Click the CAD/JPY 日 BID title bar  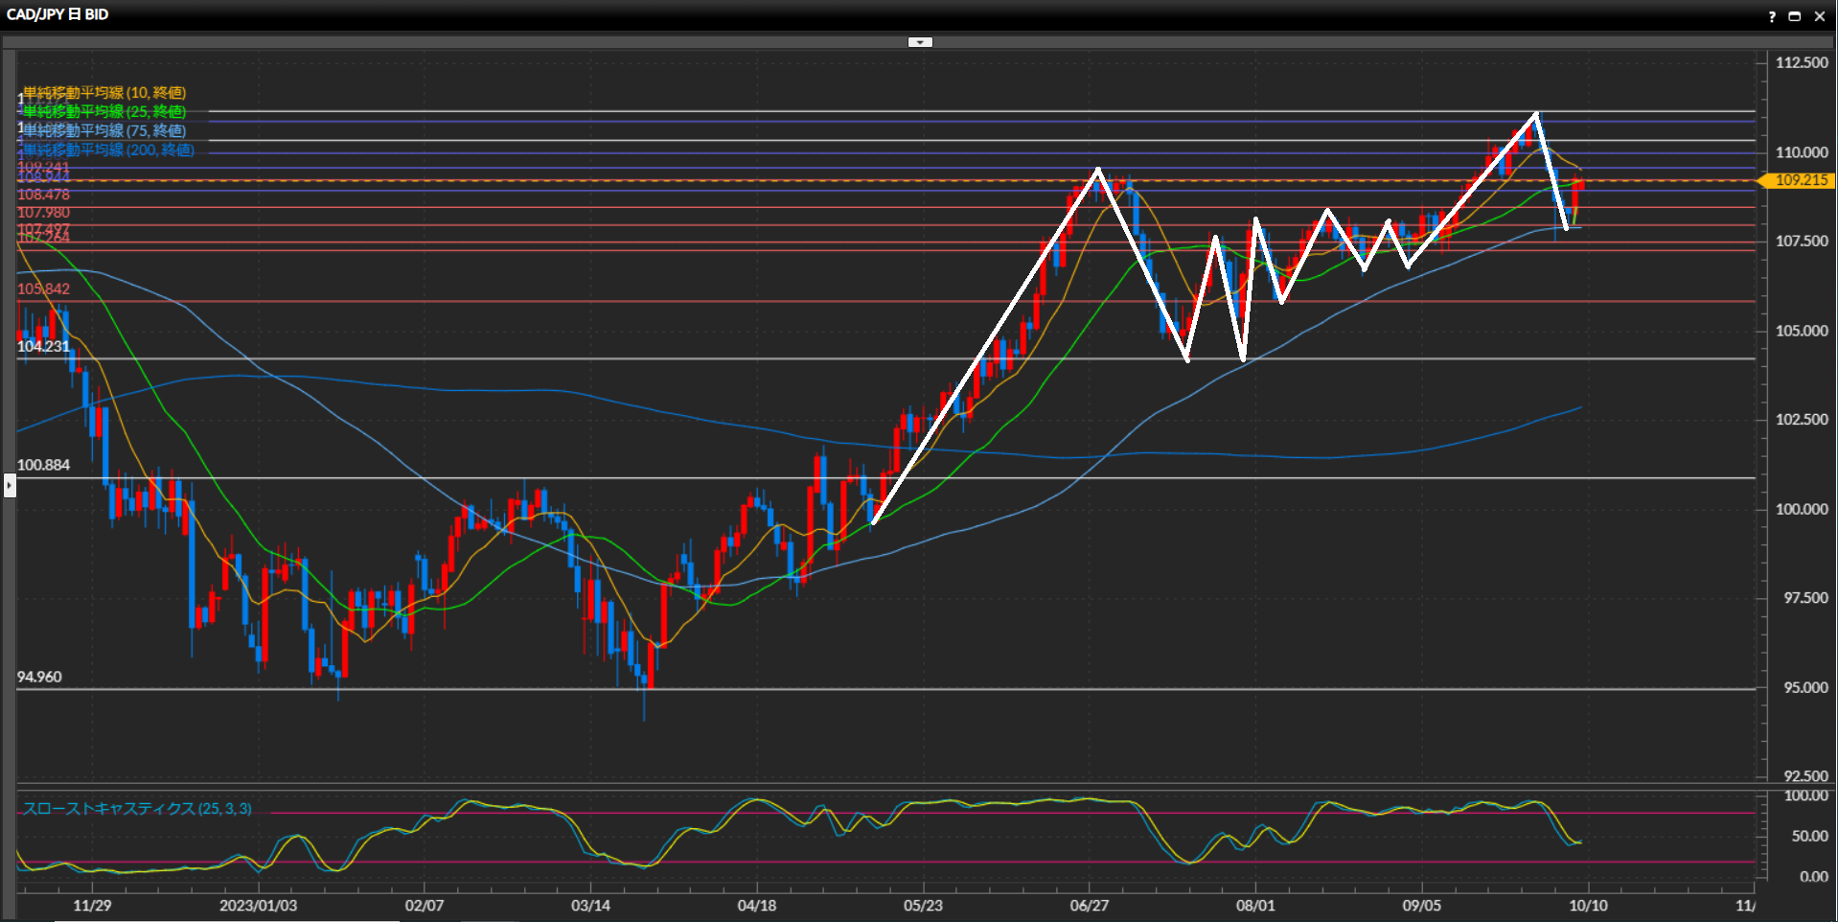pyautogui.click(x=57, y=14)
